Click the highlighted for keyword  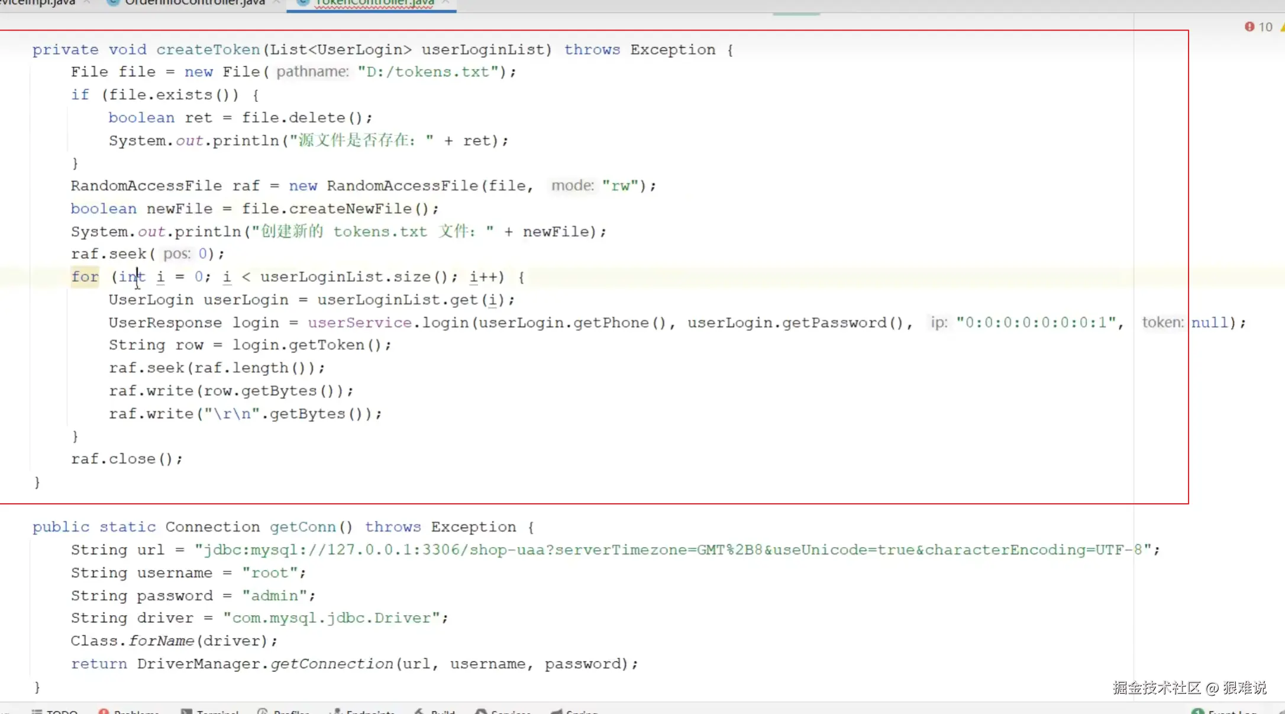[x=85, y=277]
